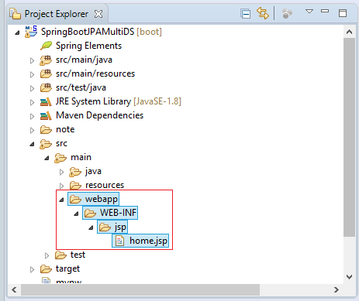Image resolution: width=359 pixels, height=301 pixels.
Task: Click the SpringBootJPAMultiDS project icon
Action: [x=31, y=32]
